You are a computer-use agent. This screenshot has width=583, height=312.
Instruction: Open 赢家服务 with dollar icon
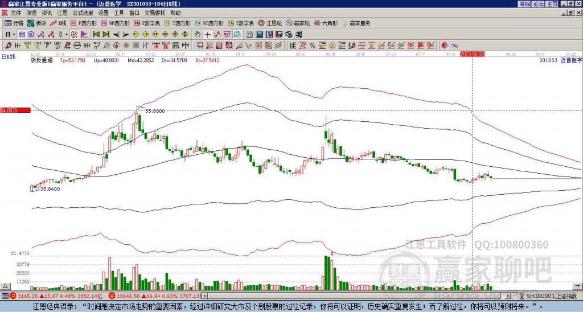[x=356, y=23]
